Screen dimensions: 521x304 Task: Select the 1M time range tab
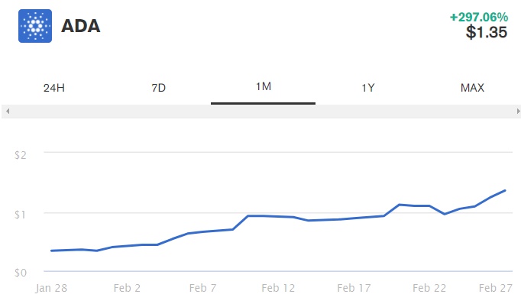click(x=263, y=87)
